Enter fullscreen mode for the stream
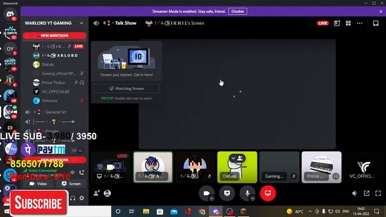Screen dimensions: 386x217 tap(378, 193)
